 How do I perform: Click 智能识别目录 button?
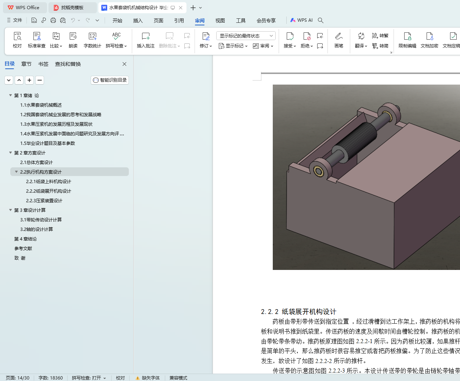pyautogui.click(x=110, y=80)
